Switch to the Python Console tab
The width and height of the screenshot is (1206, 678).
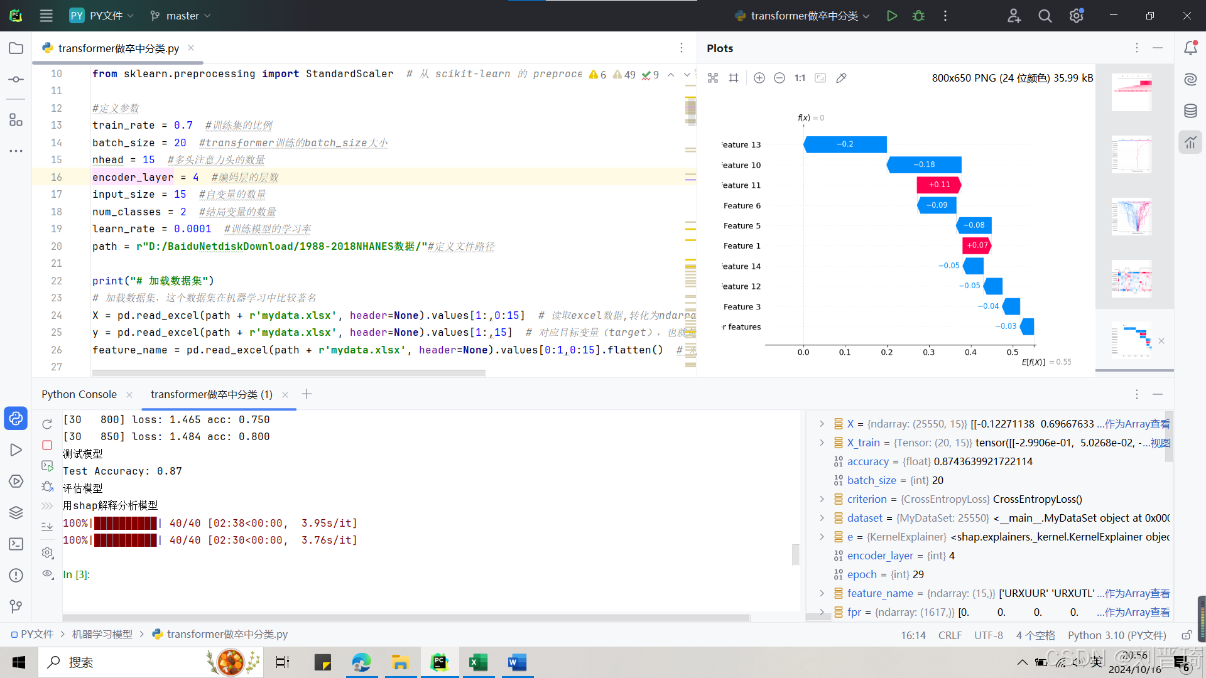click(79, 394)
